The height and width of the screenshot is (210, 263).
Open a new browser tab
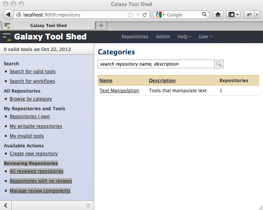click(x=101, y=25)
